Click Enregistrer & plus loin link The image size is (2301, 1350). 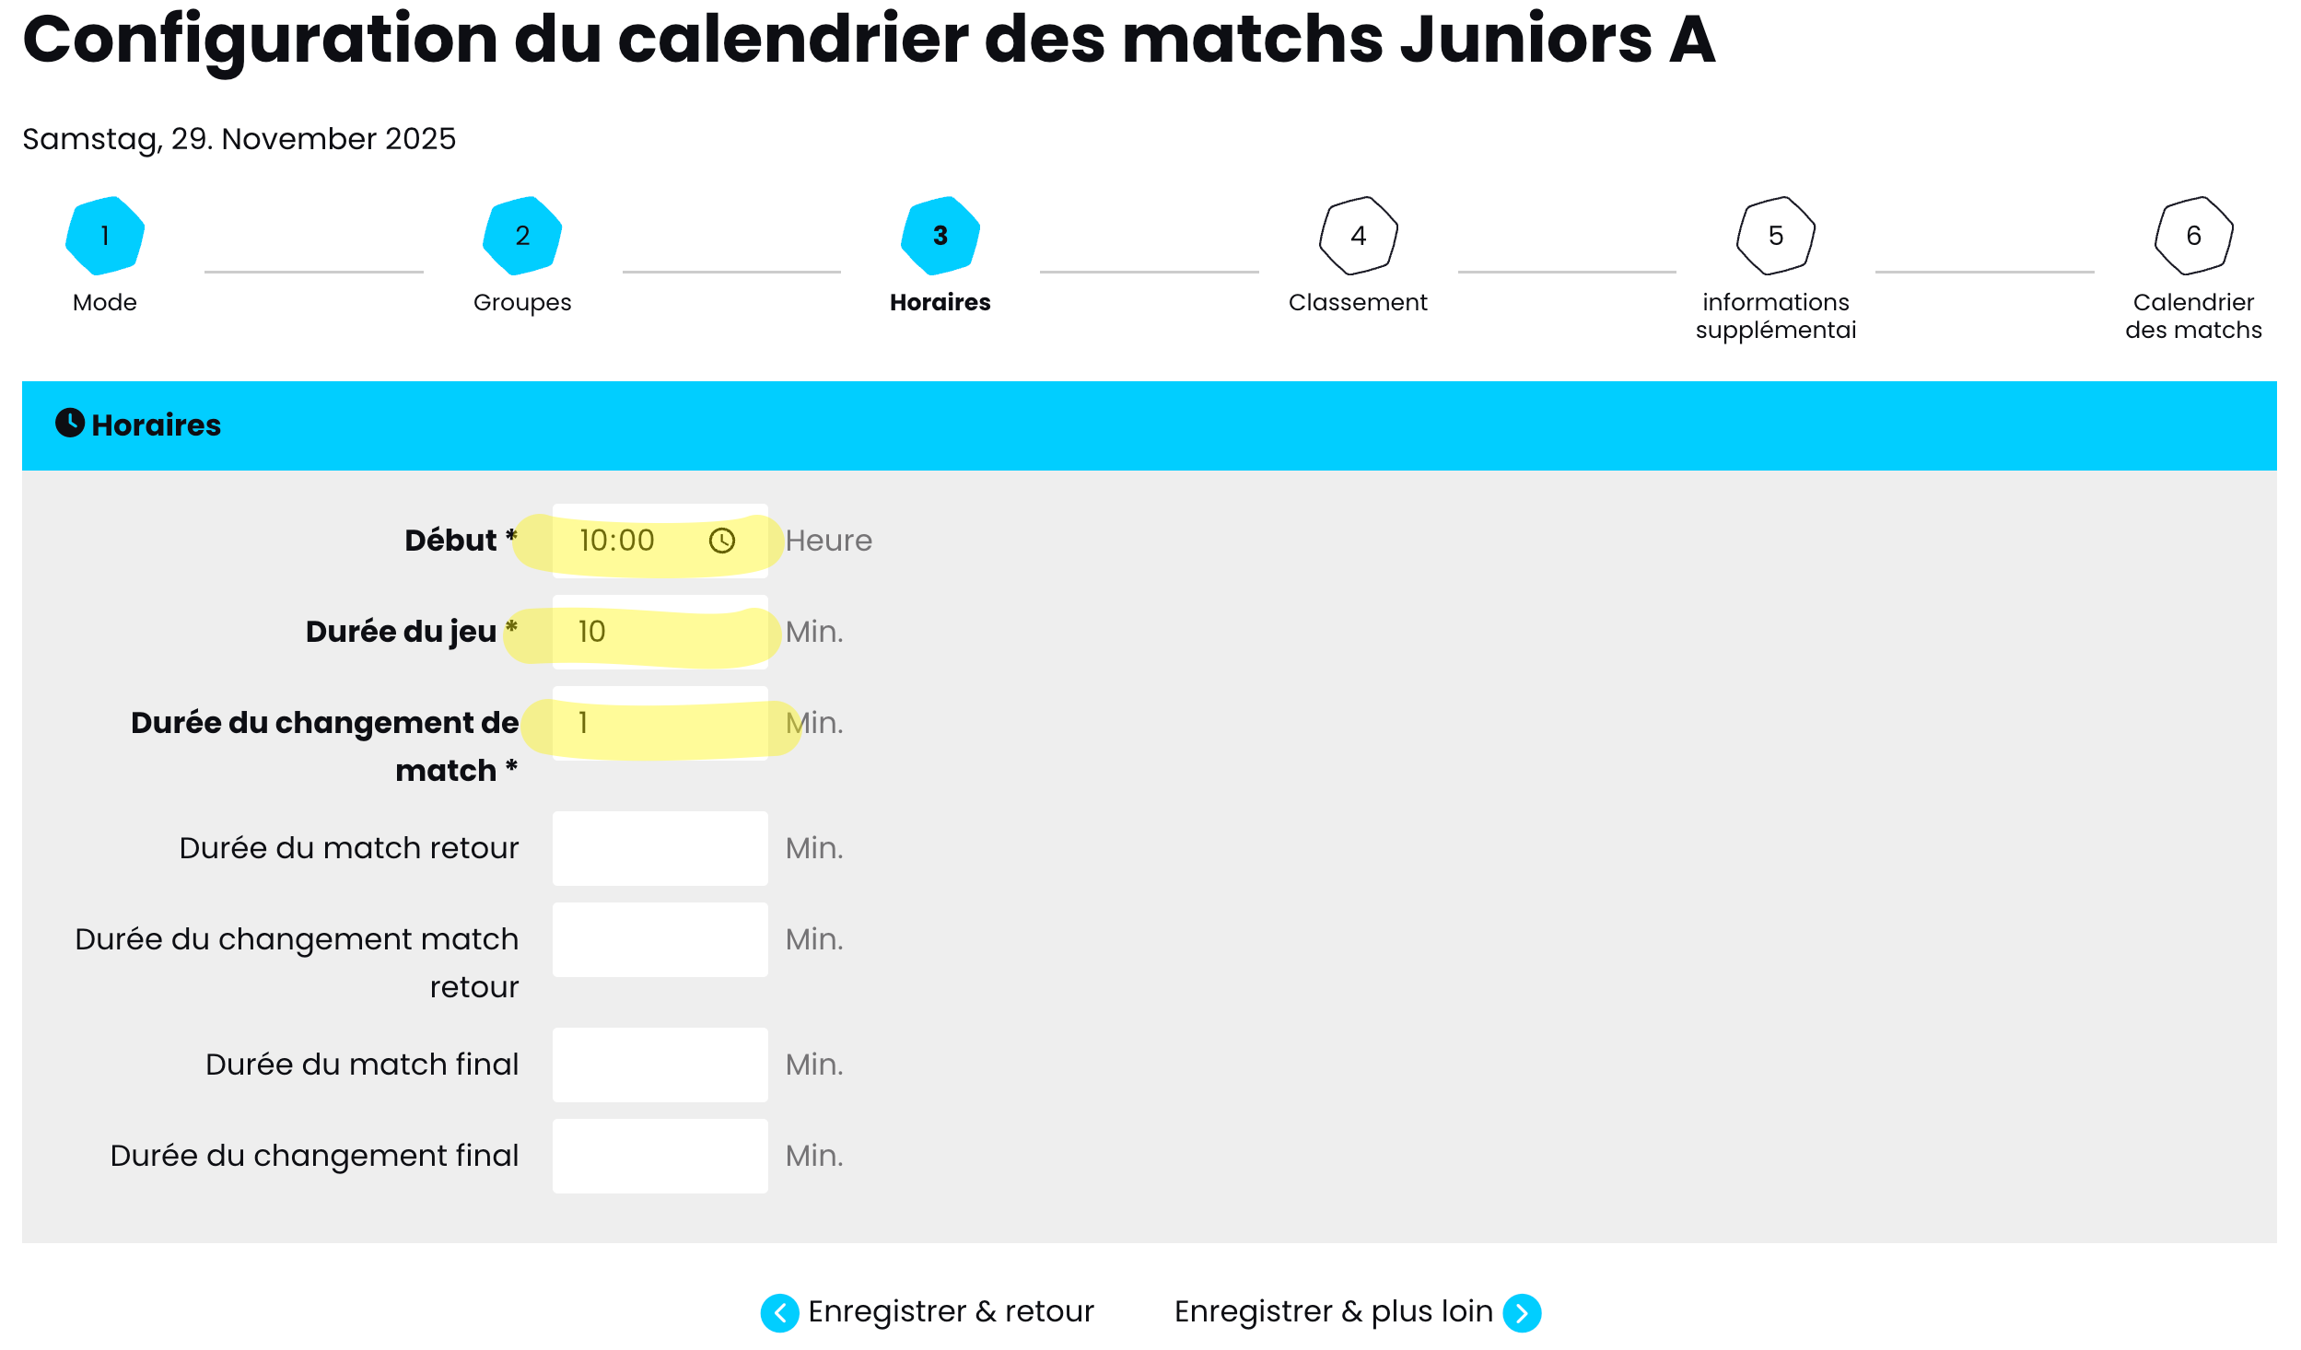pos(1333,1311)
